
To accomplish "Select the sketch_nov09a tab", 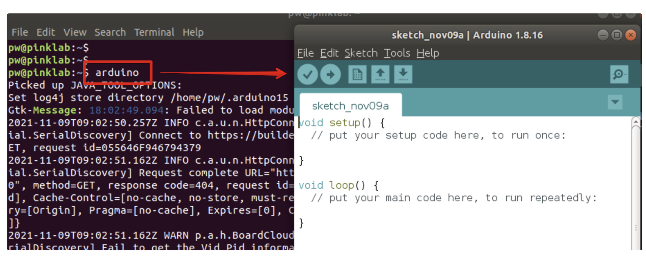I will tap(351, 105).
